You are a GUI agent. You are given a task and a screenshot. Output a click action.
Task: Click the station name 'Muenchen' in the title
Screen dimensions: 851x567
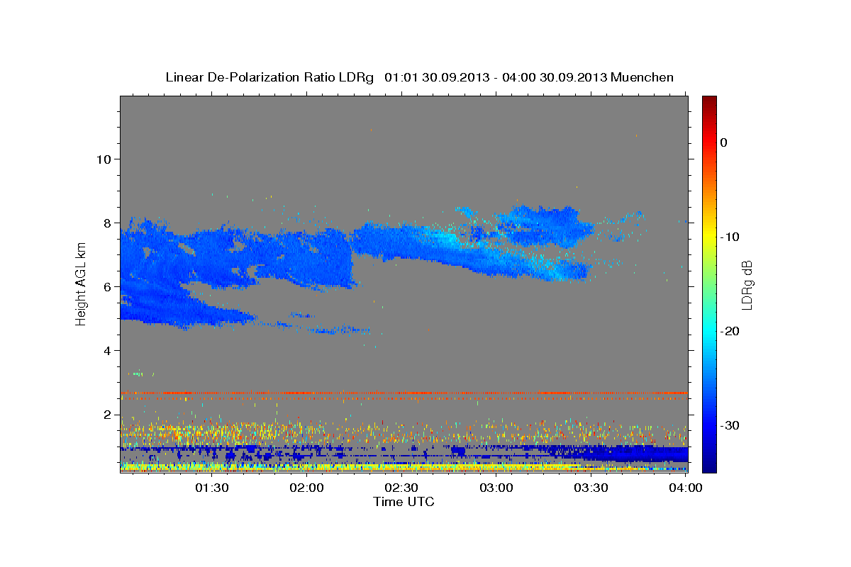tap(643, 77)
